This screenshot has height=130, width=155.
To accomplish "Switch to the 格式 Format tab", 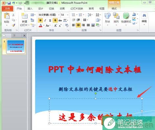I will [x=114, y=9].
